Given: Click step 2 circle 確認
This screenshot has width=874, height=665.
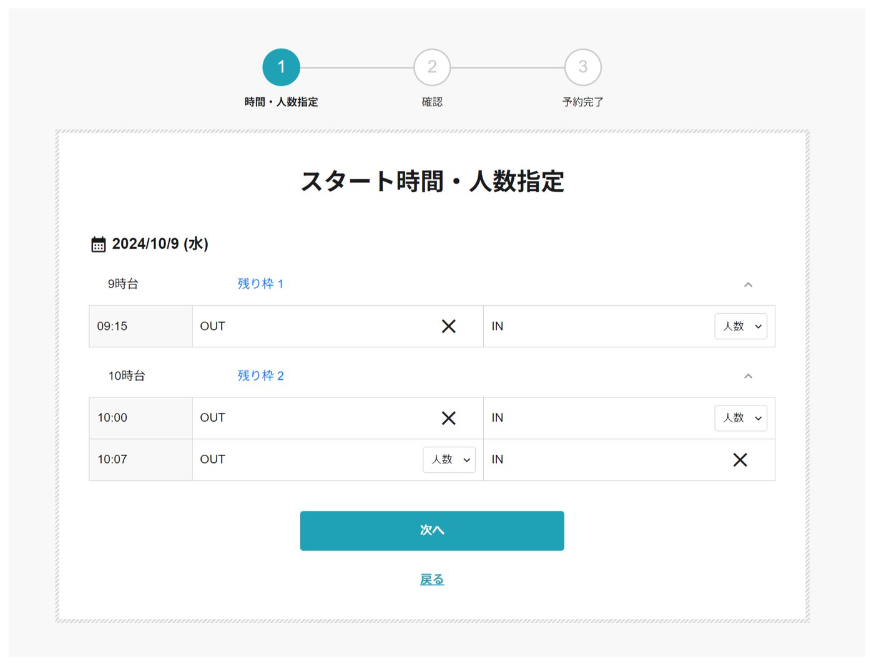Looking at the screenshot, I should point(432,67).
